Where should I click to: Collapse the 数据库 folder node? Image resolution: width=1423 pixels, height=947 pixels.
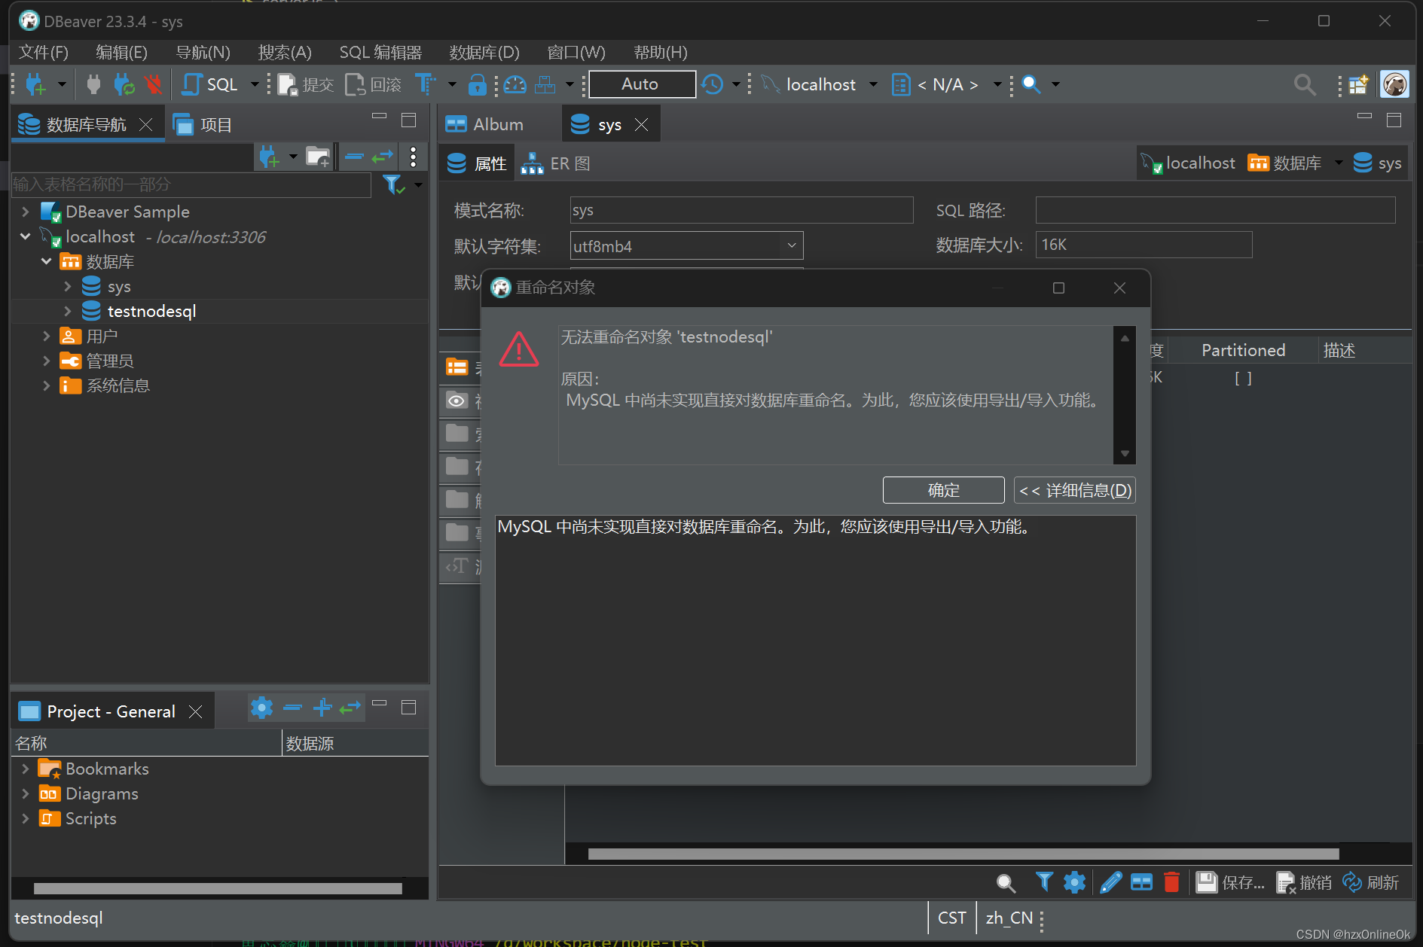click(46, 261)
